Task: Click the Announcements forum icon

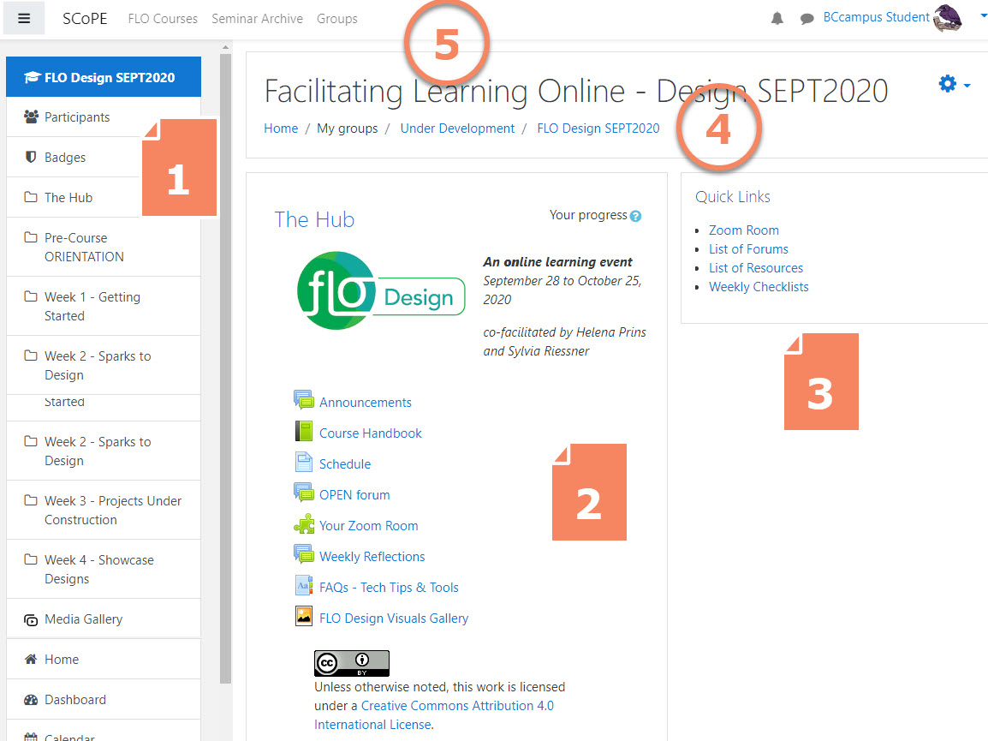Action: tap(304, 401)
